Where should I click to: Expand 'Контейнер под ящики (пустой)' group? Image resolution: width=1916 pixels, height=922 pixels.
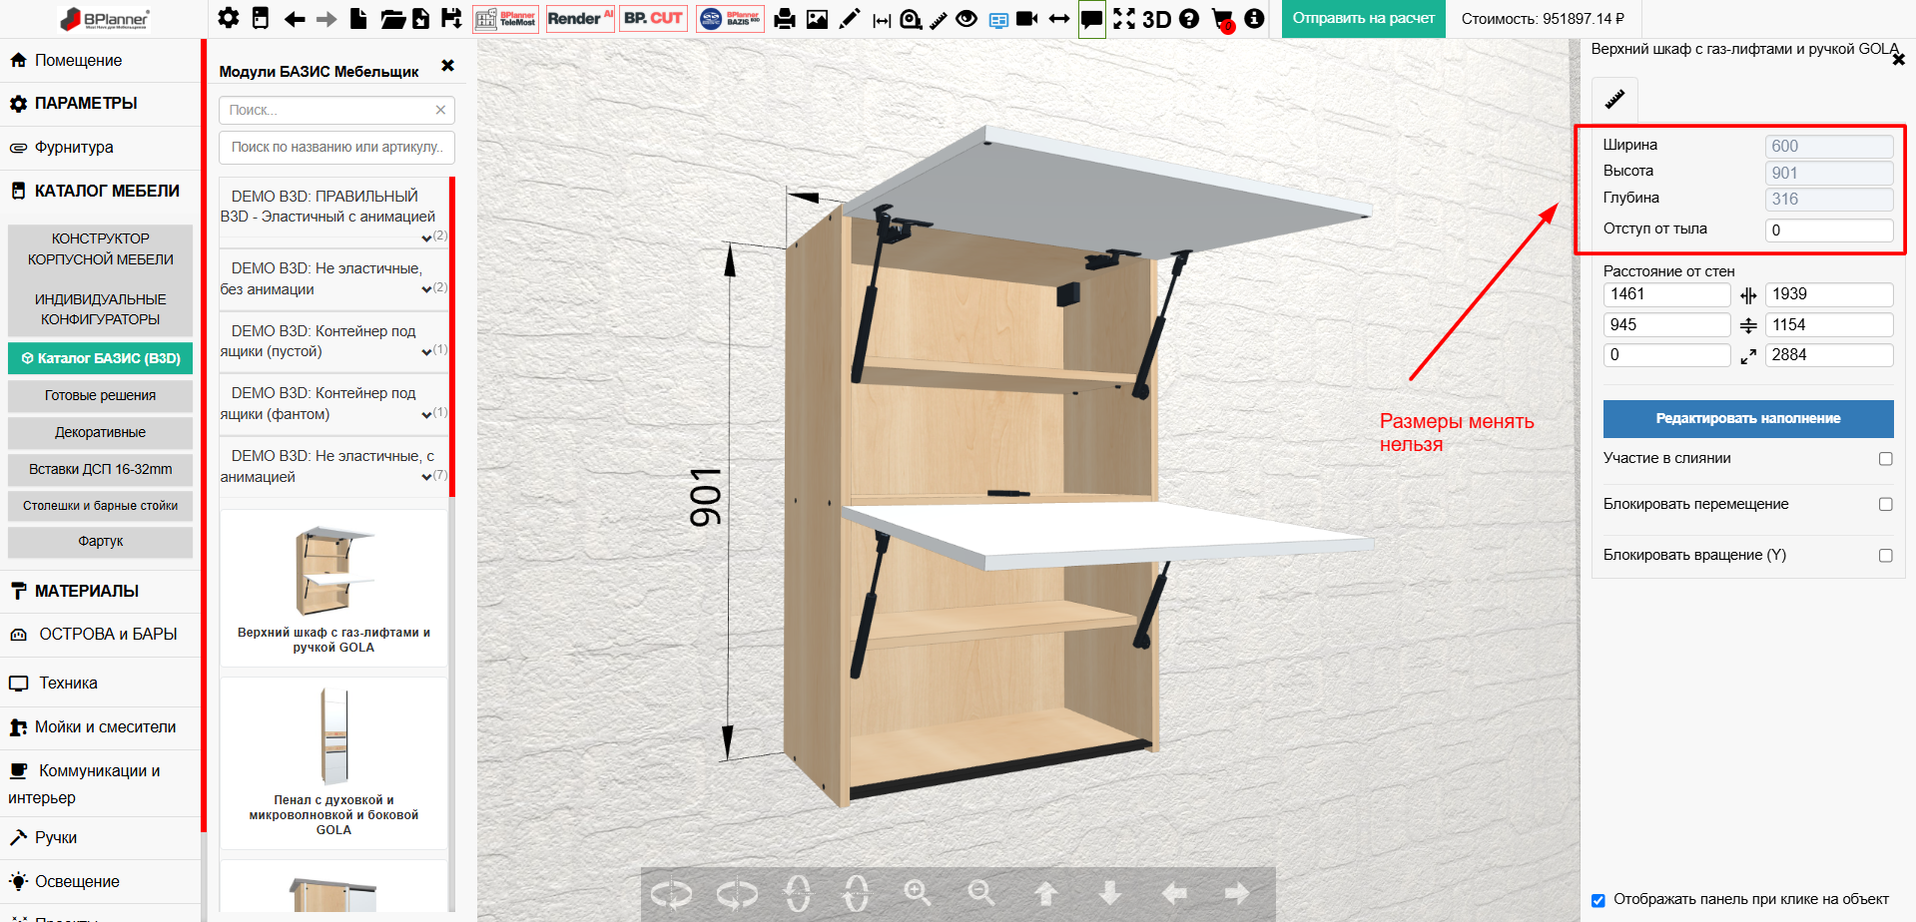click(x=334, y=341)
